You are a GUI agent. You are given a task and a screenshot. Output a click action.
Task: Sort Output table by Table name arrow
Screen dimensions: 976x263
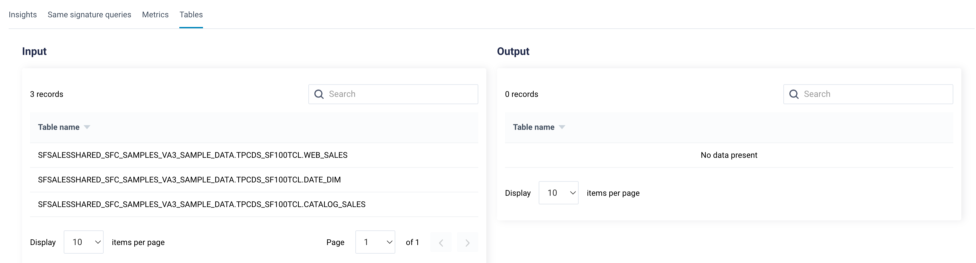point(562,127)
